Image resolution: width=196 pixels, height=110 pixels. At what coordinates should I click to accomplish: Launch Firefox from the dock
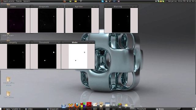(77, 105)
